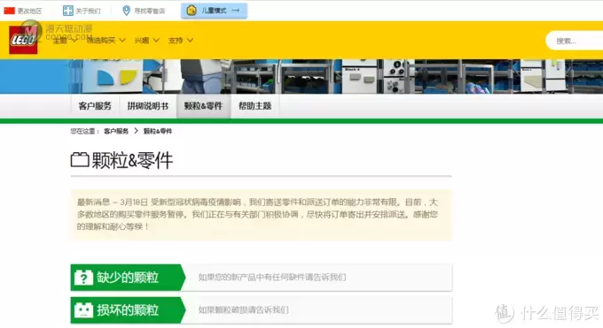Screen dimensions: 603x328
Task: Click the store locator pin icon
Action: (126, 11)
